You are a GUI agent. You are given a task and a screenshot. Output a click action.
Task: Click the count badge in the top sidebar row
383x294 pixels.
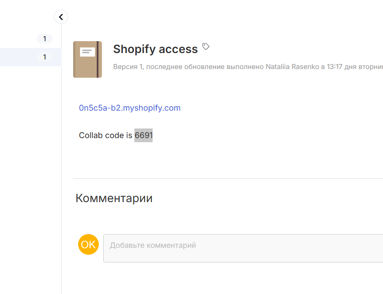click(x=44, y=39)
